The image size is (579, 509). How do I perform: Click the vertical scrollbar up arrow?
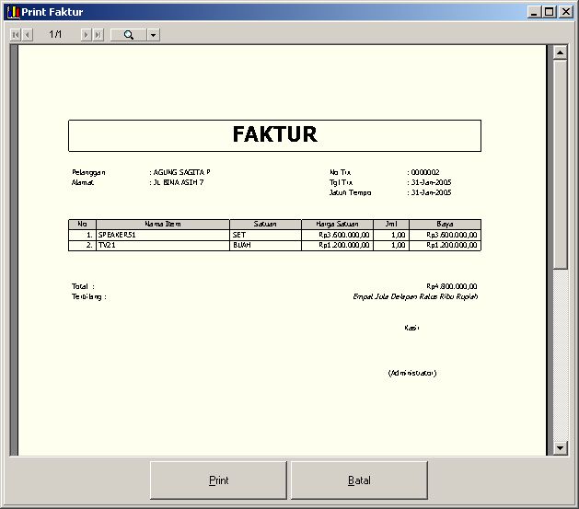560,53
